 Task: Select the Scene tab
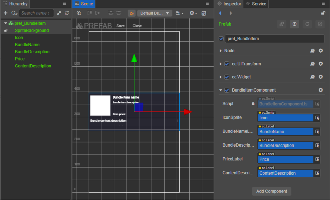coord(84,4)
